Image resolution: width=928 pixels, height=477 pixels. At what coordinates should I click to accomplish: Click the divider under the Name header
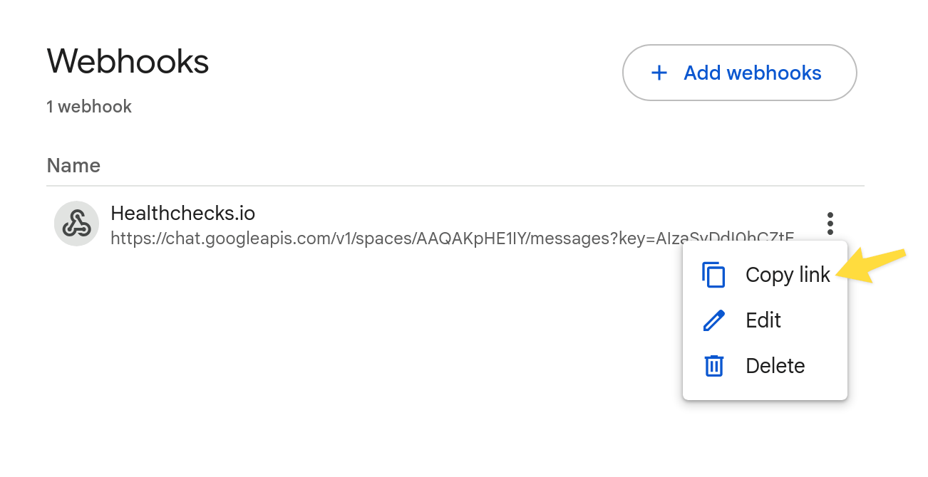click(x=454, y=184)
